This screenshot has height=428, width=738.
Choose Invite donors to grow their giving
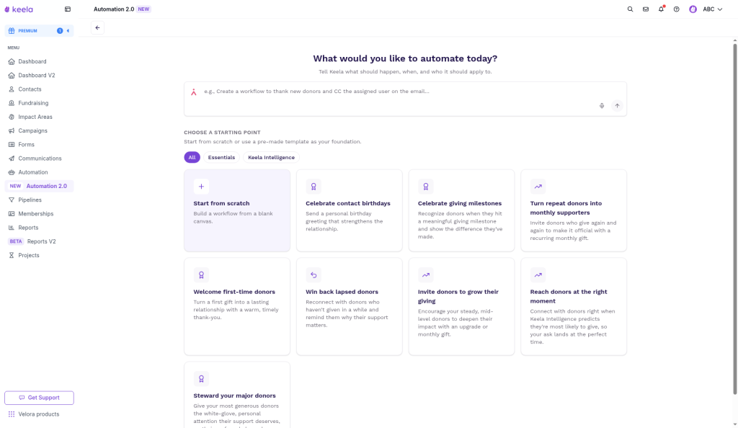pos(458,296)
